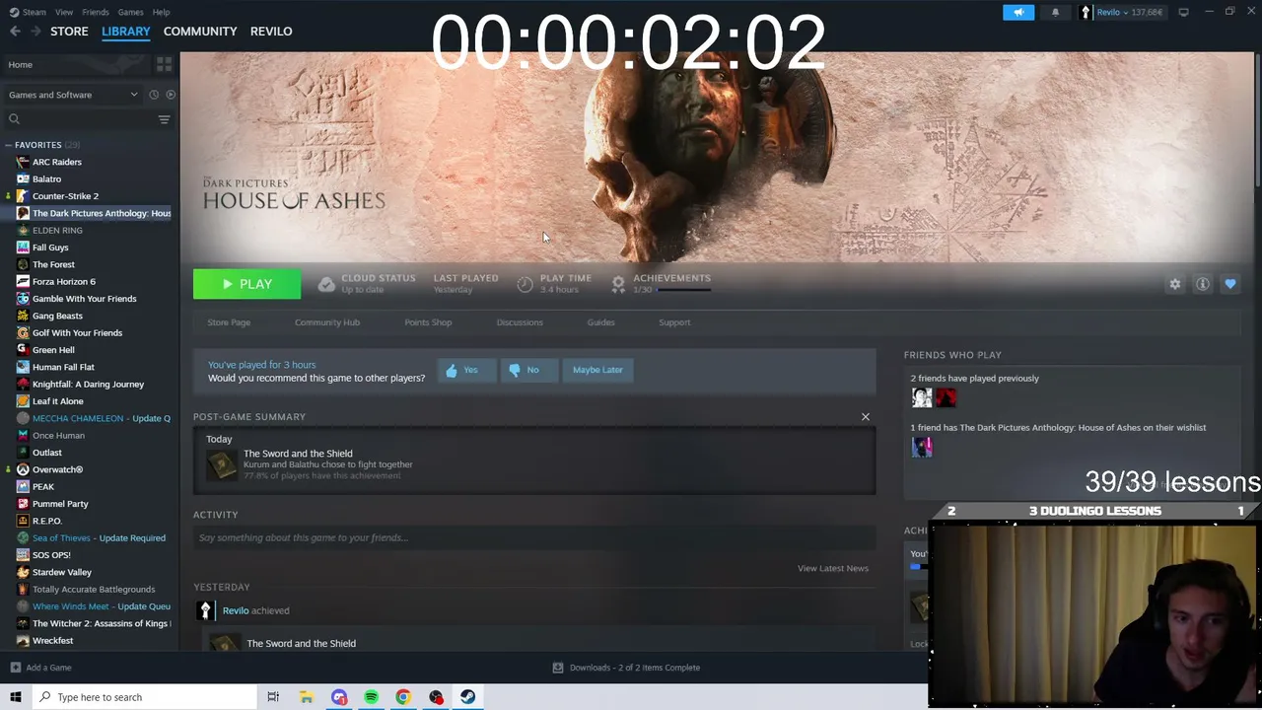Open advanced library filter options icon
The width and height of the screenshot is (1262, 710).
tap(165, 119)
